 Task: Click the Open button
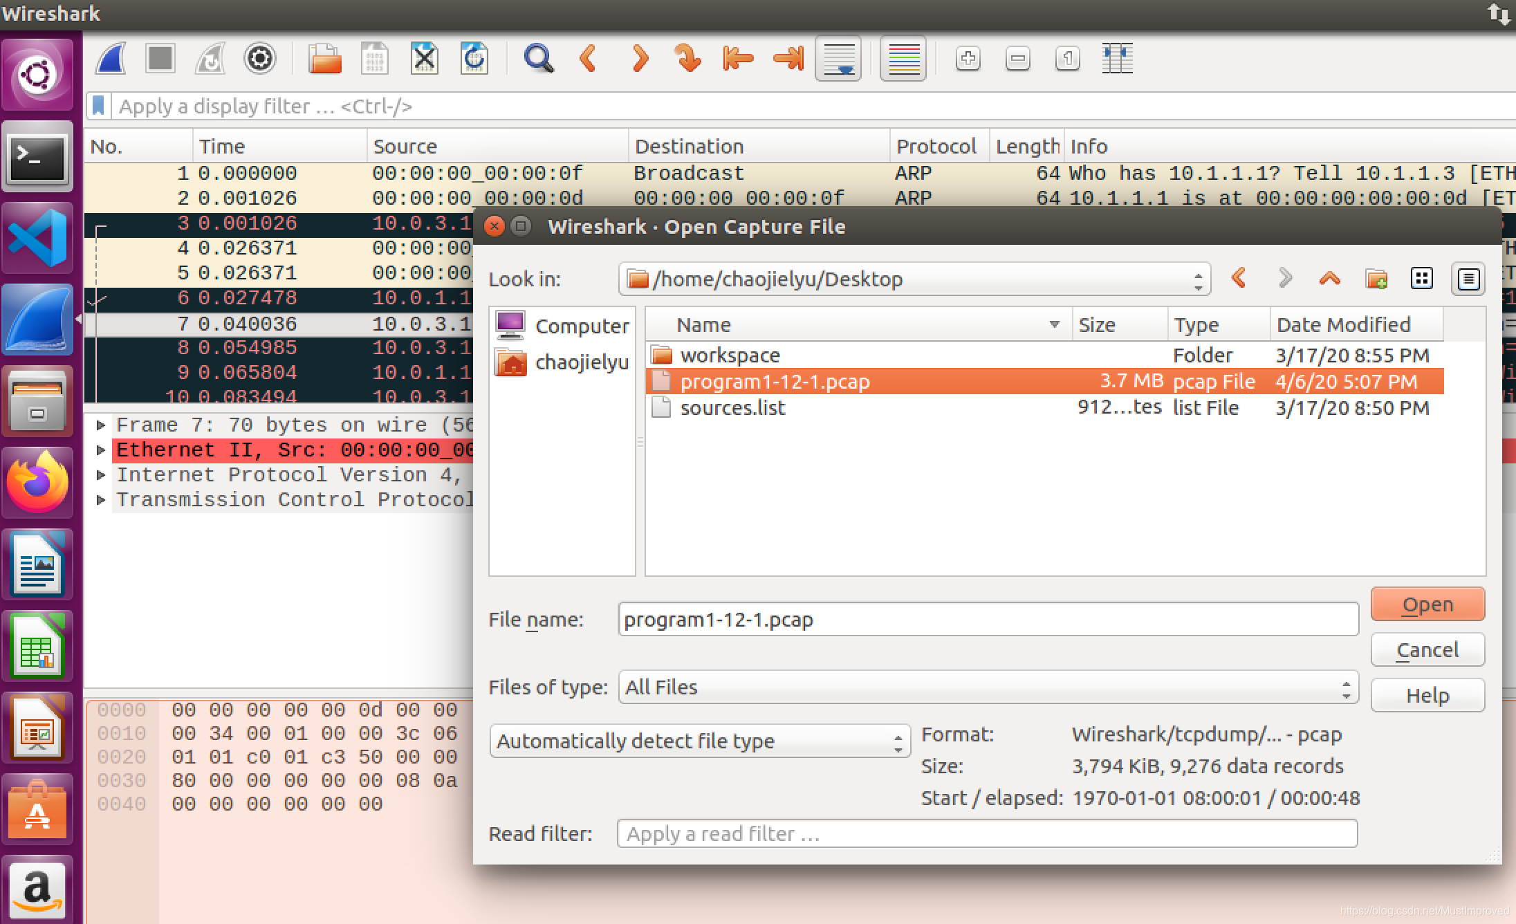point(1427,604)
